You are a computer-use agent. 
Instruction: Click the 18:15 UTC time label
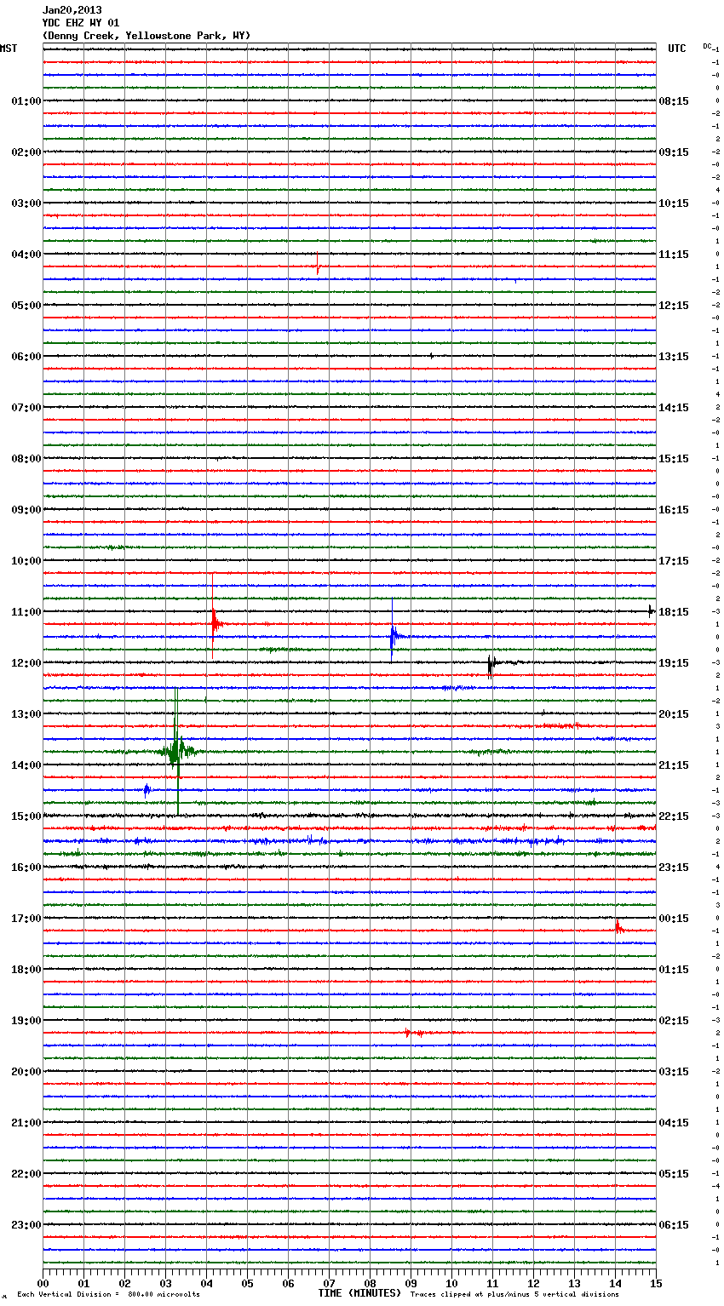674,612
